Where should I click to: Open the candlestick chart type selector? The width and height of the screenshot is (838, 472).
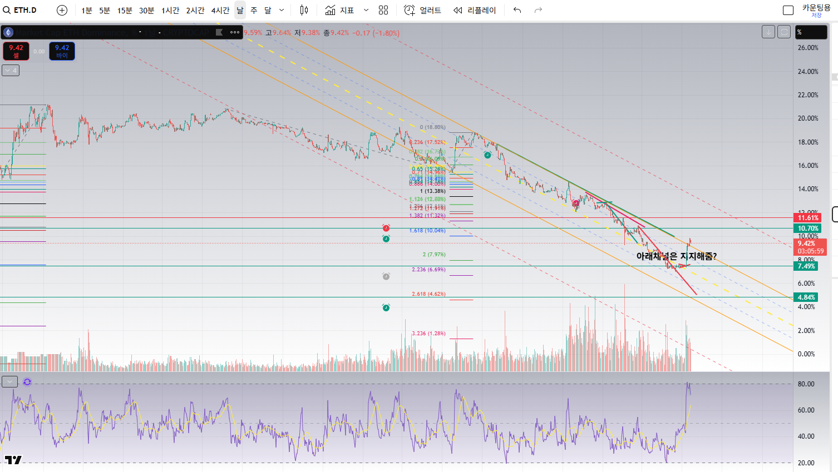(x=304, y=10)
